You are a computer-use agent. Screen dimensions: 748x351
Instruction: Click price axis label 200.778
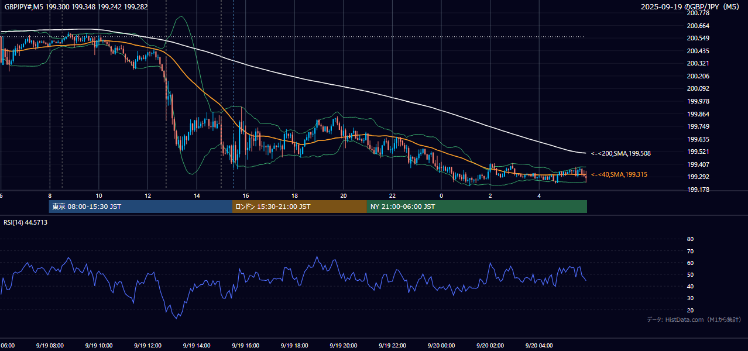698,13
